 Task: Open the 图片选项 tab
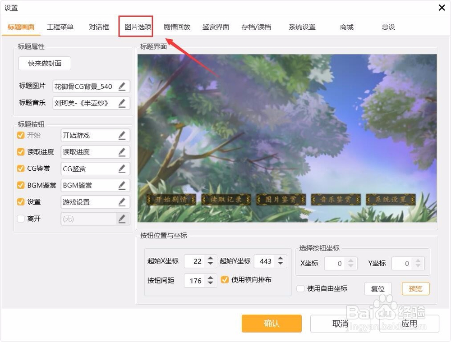138,27
